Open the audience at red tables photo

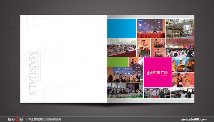point(122,48)
